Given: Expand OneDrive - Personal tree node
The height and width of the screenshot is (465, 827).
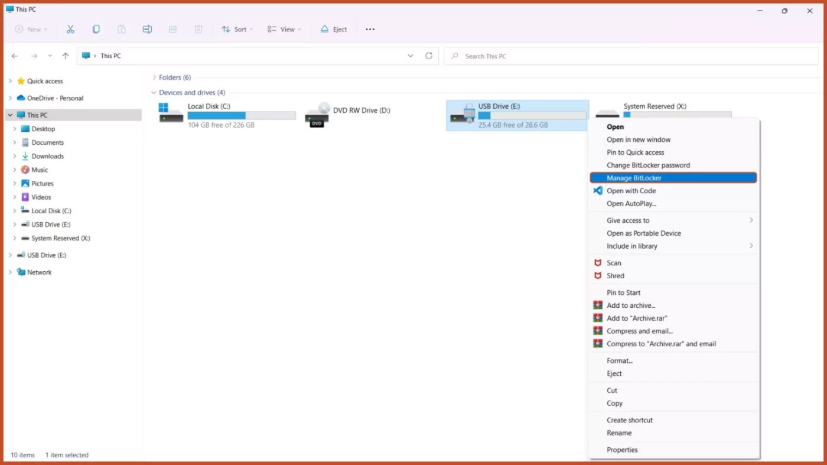Looking at the screenshot, I should 10,98.
